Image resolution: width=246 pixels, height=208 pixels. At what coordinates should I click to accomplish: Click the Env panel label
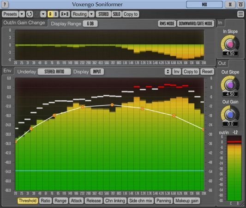click(7, 71)
